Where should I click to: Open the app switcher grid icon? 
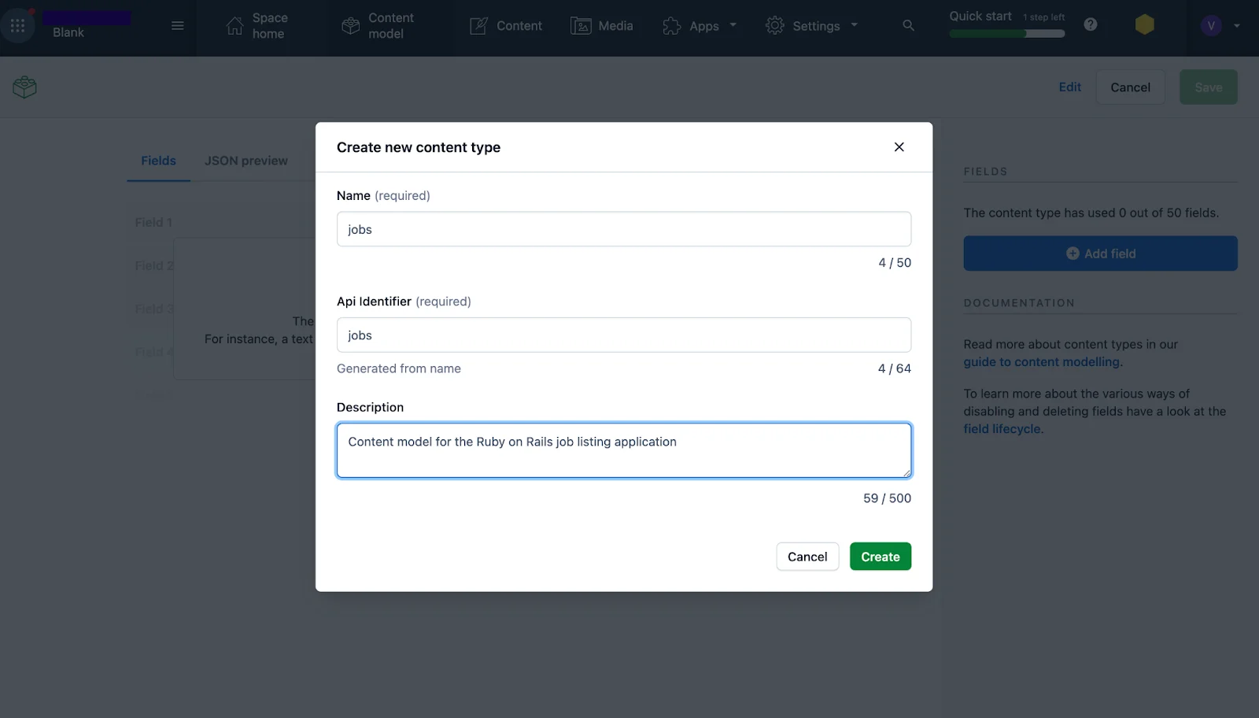click(x=17, y=25)
